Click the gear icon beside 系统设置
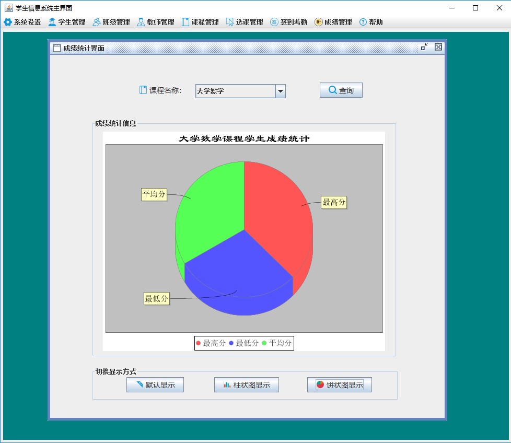This screenshot has height=443, width=511. coord(8,22)
